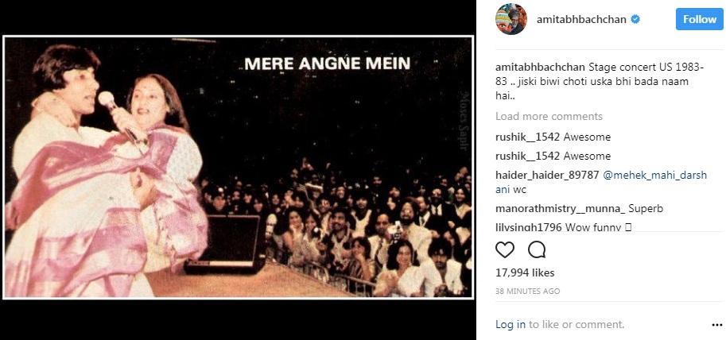Like the post with the heart icon
The width and height of the screenshot is (726, 340).
[x=505, y=249]
